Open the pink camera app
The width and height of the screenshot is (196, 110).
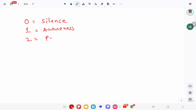[115, 107]
